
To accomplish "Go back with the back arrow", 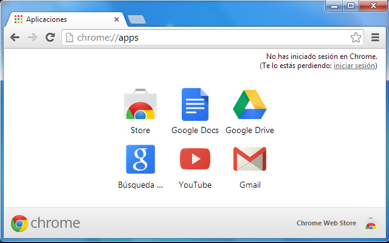I will pos(15,38).
